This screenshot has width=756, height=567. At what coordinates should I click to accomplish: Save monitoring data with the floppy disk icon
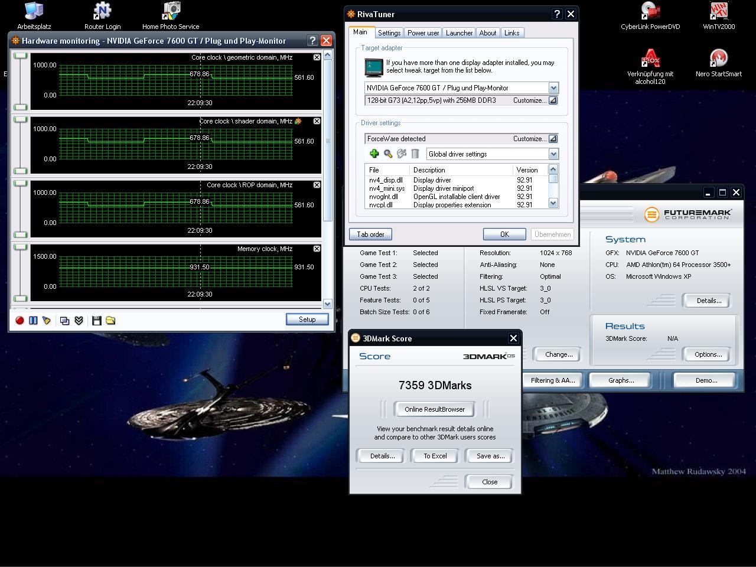[97, 320]
